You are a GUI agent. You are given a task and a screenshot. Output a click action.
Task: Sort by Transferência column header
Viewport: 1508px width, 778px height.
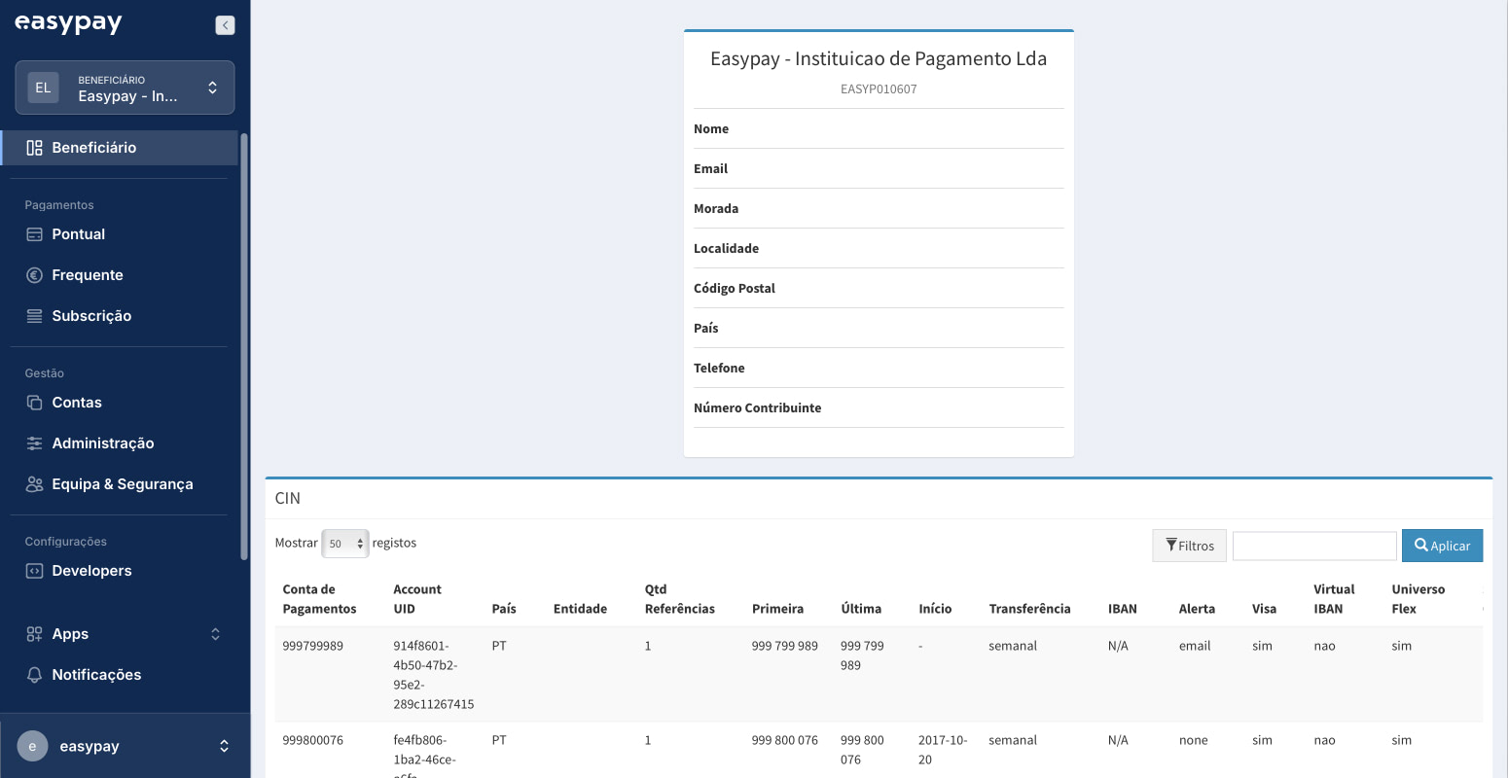[1029, 609]
